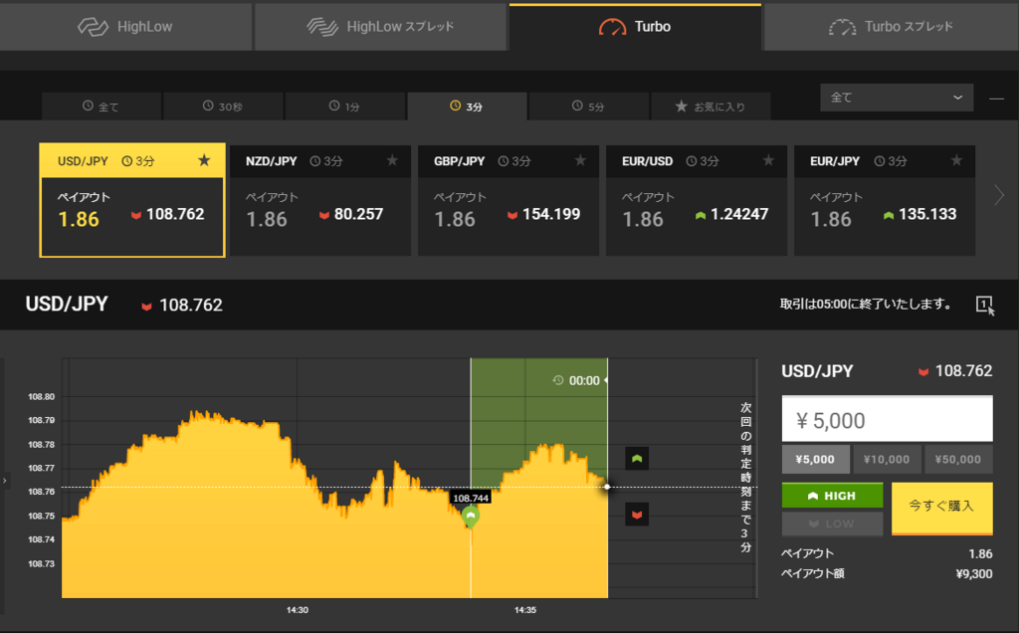
Task: Click the star icon on the お気に入り tab
Action: pos(680,106)
